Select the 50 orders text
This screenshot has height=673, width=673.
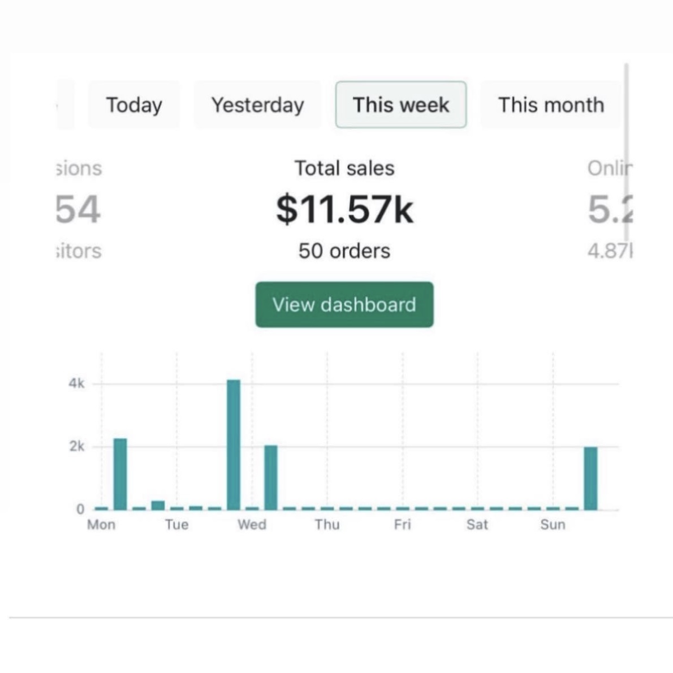344,251
